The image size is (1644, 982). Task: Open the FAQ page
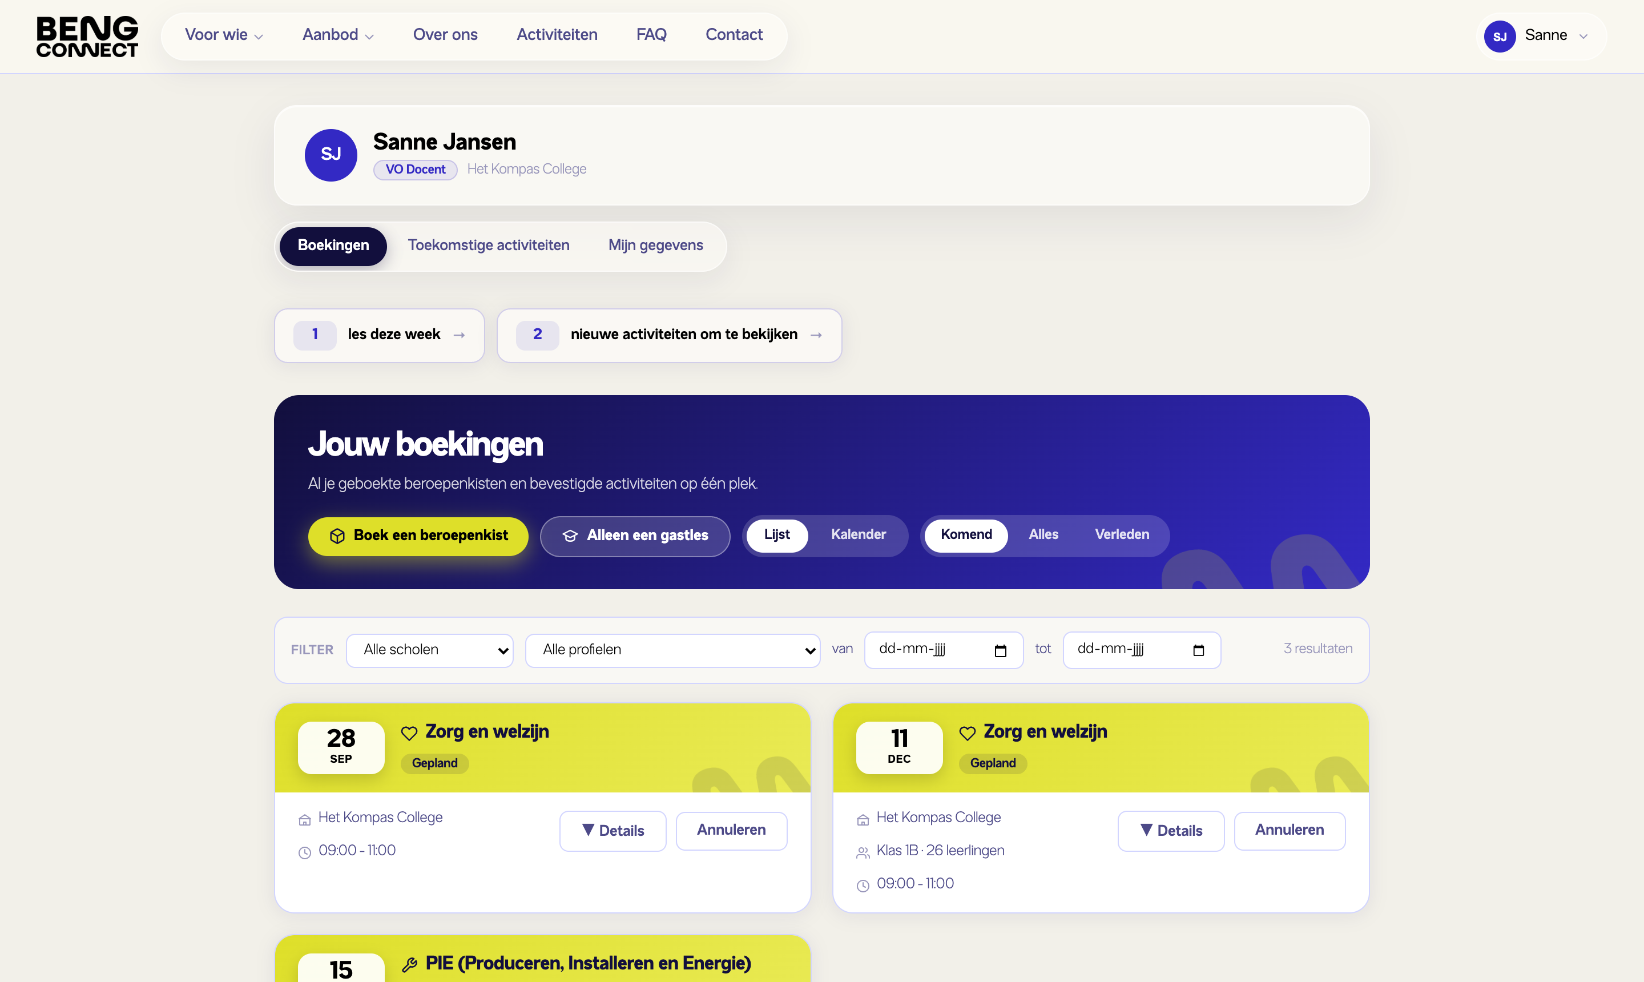(651, 35)
